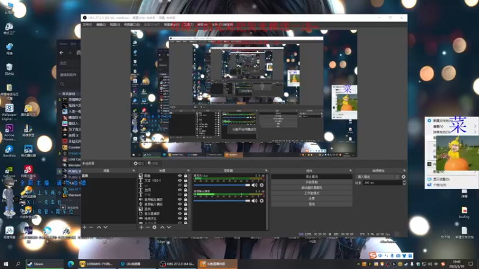
Task: Click 停止推流 button
Action: [311, 176]
